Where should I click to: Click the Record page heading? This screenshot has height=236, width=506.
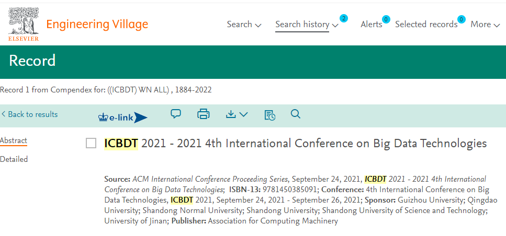(32, 61)
